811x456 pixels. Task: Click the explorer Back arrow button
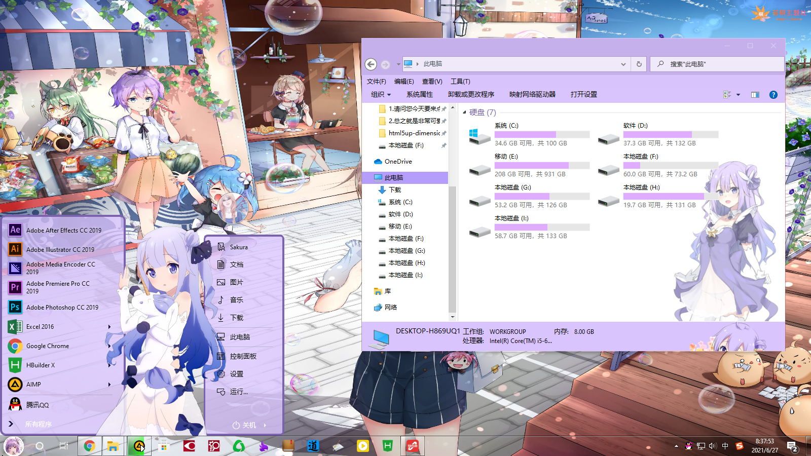pos(371,64)
